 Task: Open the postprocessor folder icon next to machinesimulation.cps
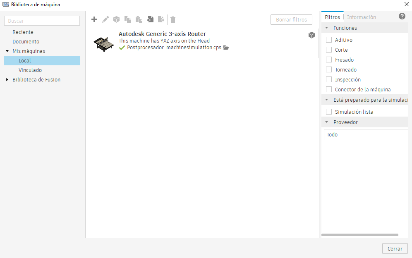click(x=226, y=48)
